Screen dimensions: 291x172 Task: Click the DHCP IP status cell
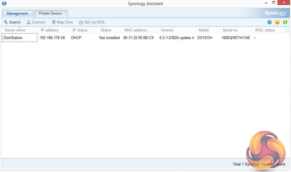click(76, 38)
